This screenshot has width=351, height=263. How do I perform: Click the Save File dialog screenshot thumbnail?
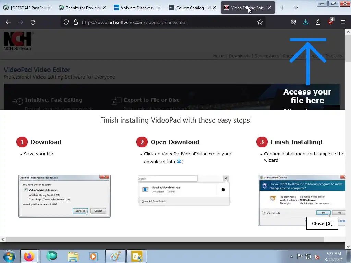coord(64,196)
